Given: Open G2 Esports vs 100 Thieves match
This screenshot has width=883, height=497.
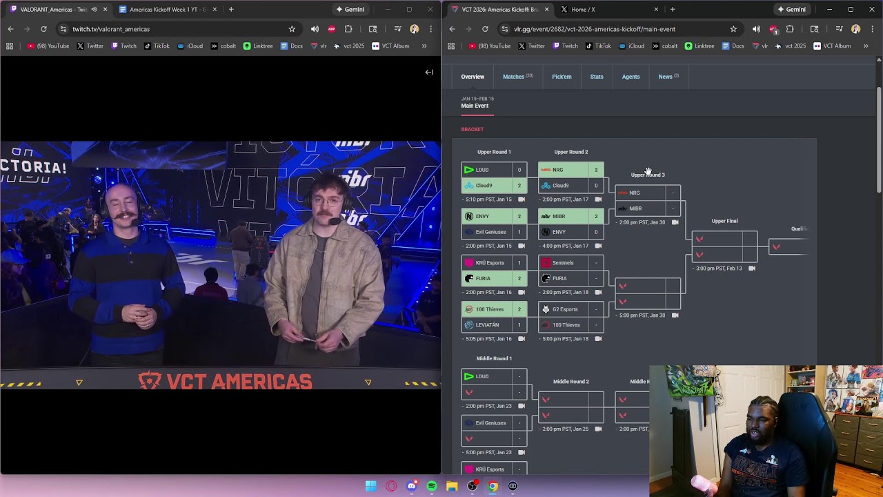Looking at the screenshot, I should pyautogui.click(x=571, y=317).
